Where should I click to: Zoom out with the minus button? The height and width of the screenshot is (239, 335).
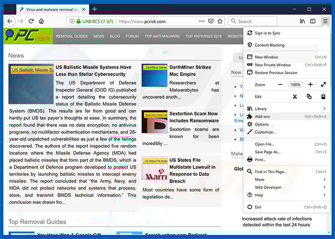click(x=280, y=84)
